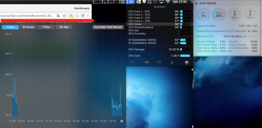The height and width of the screenshot is (128, 262).
Task: Open the MEM meter in the menu bar
Action: [x=104, y=2]
